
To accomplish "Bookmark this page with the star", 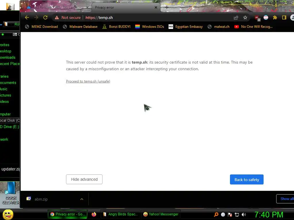I will (245, 17).
